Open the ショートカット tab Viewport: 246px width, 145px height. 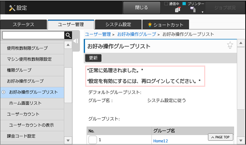(166, 25)
